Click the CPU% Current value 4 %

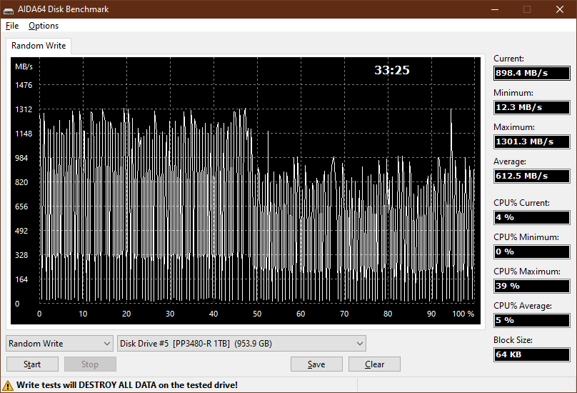pos(532,217)
